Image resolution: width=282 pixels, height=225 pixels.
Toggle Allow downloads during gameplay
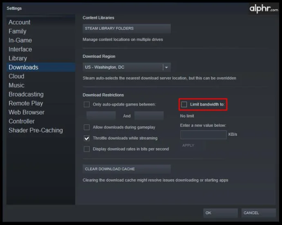[87, 127]
